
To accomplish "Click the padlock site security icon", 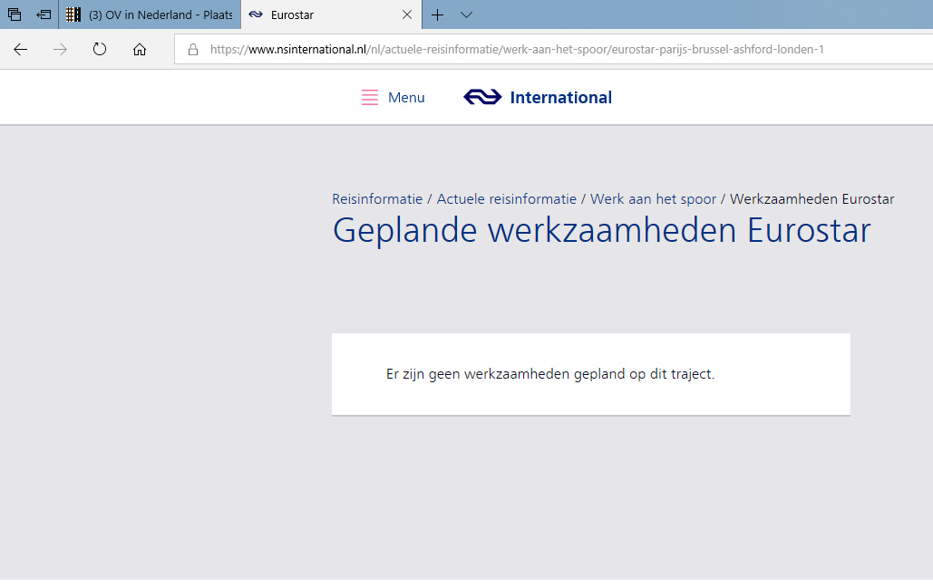I will pyautogui.click(x=193, y=49).
